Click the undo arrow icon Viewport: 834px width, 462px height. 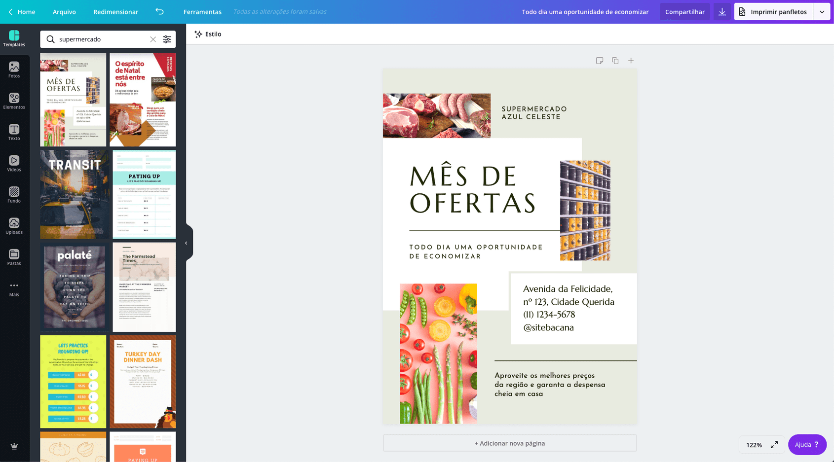[159, 11]
